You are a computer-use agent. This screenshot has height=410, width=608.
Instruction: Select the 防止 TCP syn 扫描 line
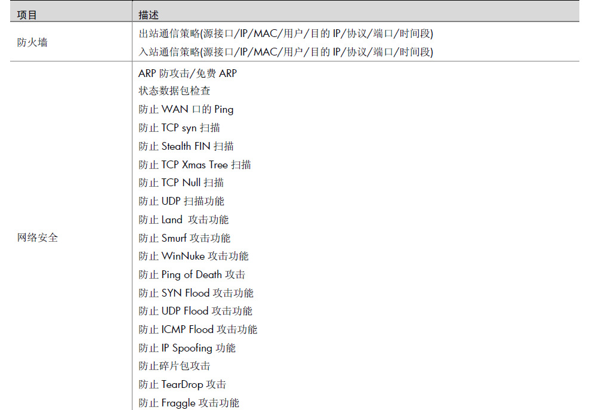[180, 128]
